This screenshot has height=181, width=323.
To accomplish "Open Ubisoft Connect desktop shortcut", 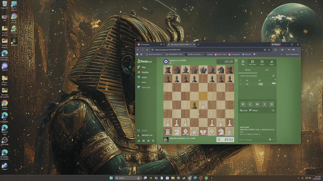I will (14, 19).
